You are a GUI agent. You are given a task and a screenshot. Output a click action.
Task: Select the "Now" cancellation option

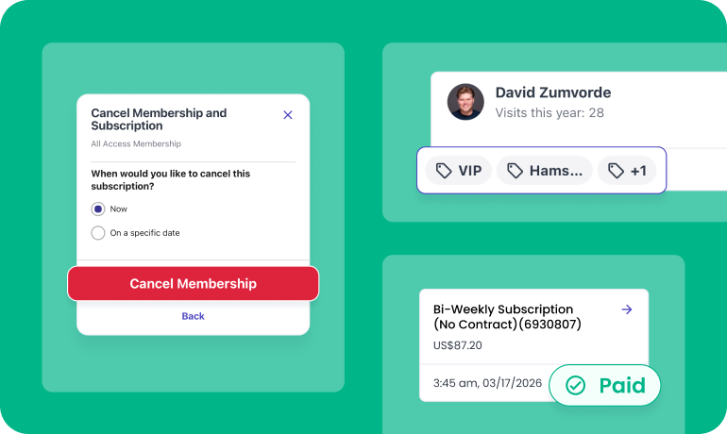click(98, 209)
